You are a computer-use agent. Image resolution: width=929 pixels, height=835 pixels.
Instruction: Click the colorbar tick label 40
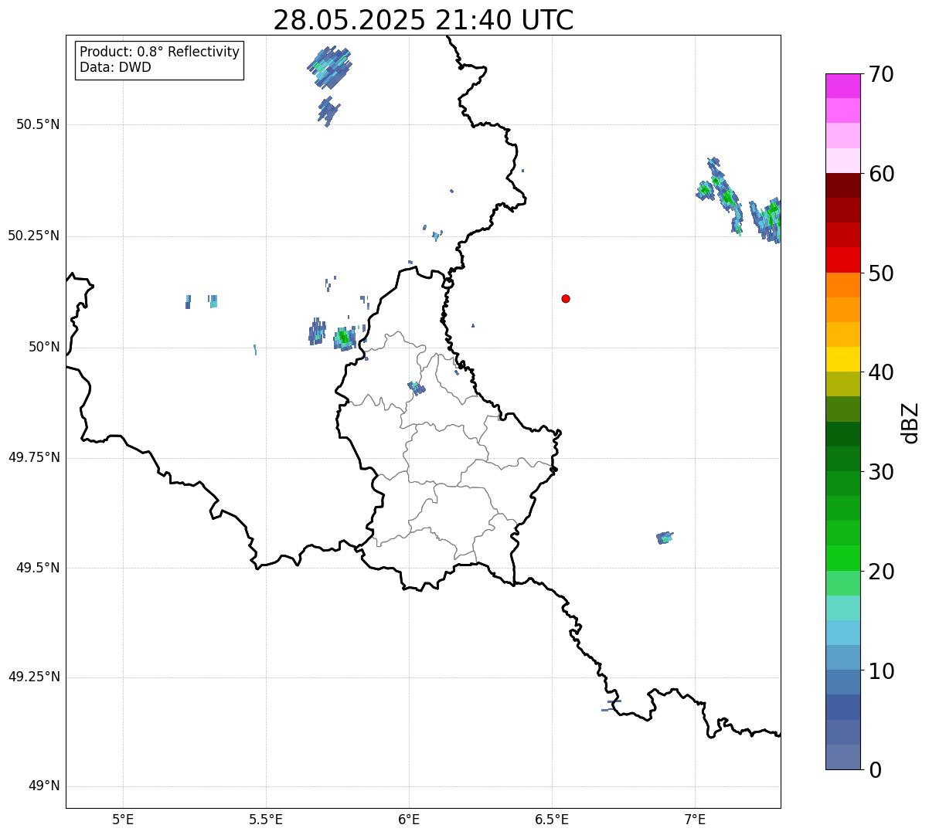[x=881, y=372]
